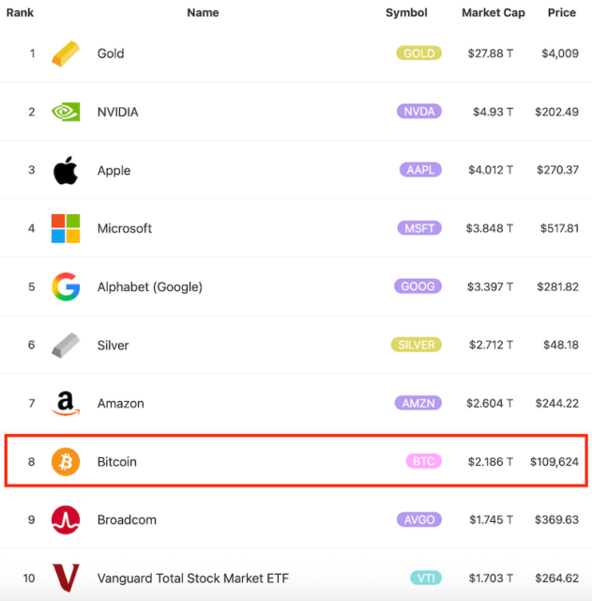Click the Microsoft four-square logo
Viewport: 592px width, 601px height.
coord(65,228)
